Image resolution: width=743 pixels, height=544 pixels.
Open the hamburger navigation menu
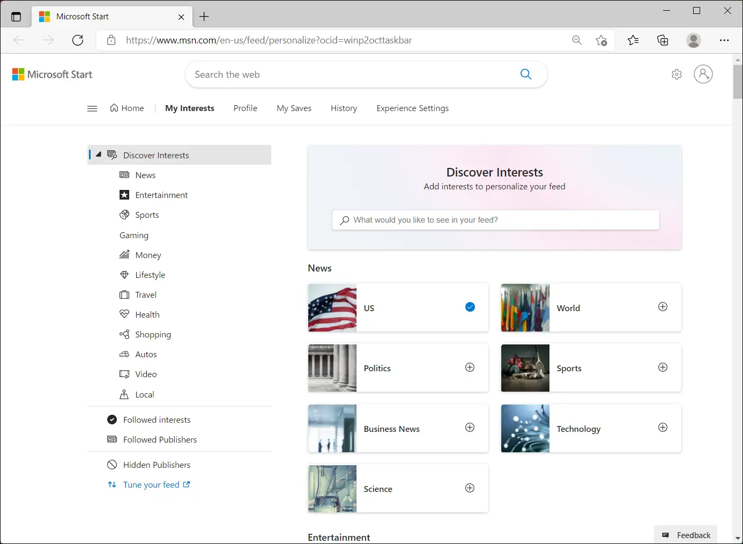pos(92,108)
